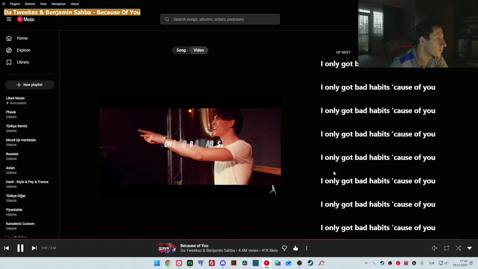Open the Windows Start menu
The height and width of the screenshot is (269, 478).
157,263
